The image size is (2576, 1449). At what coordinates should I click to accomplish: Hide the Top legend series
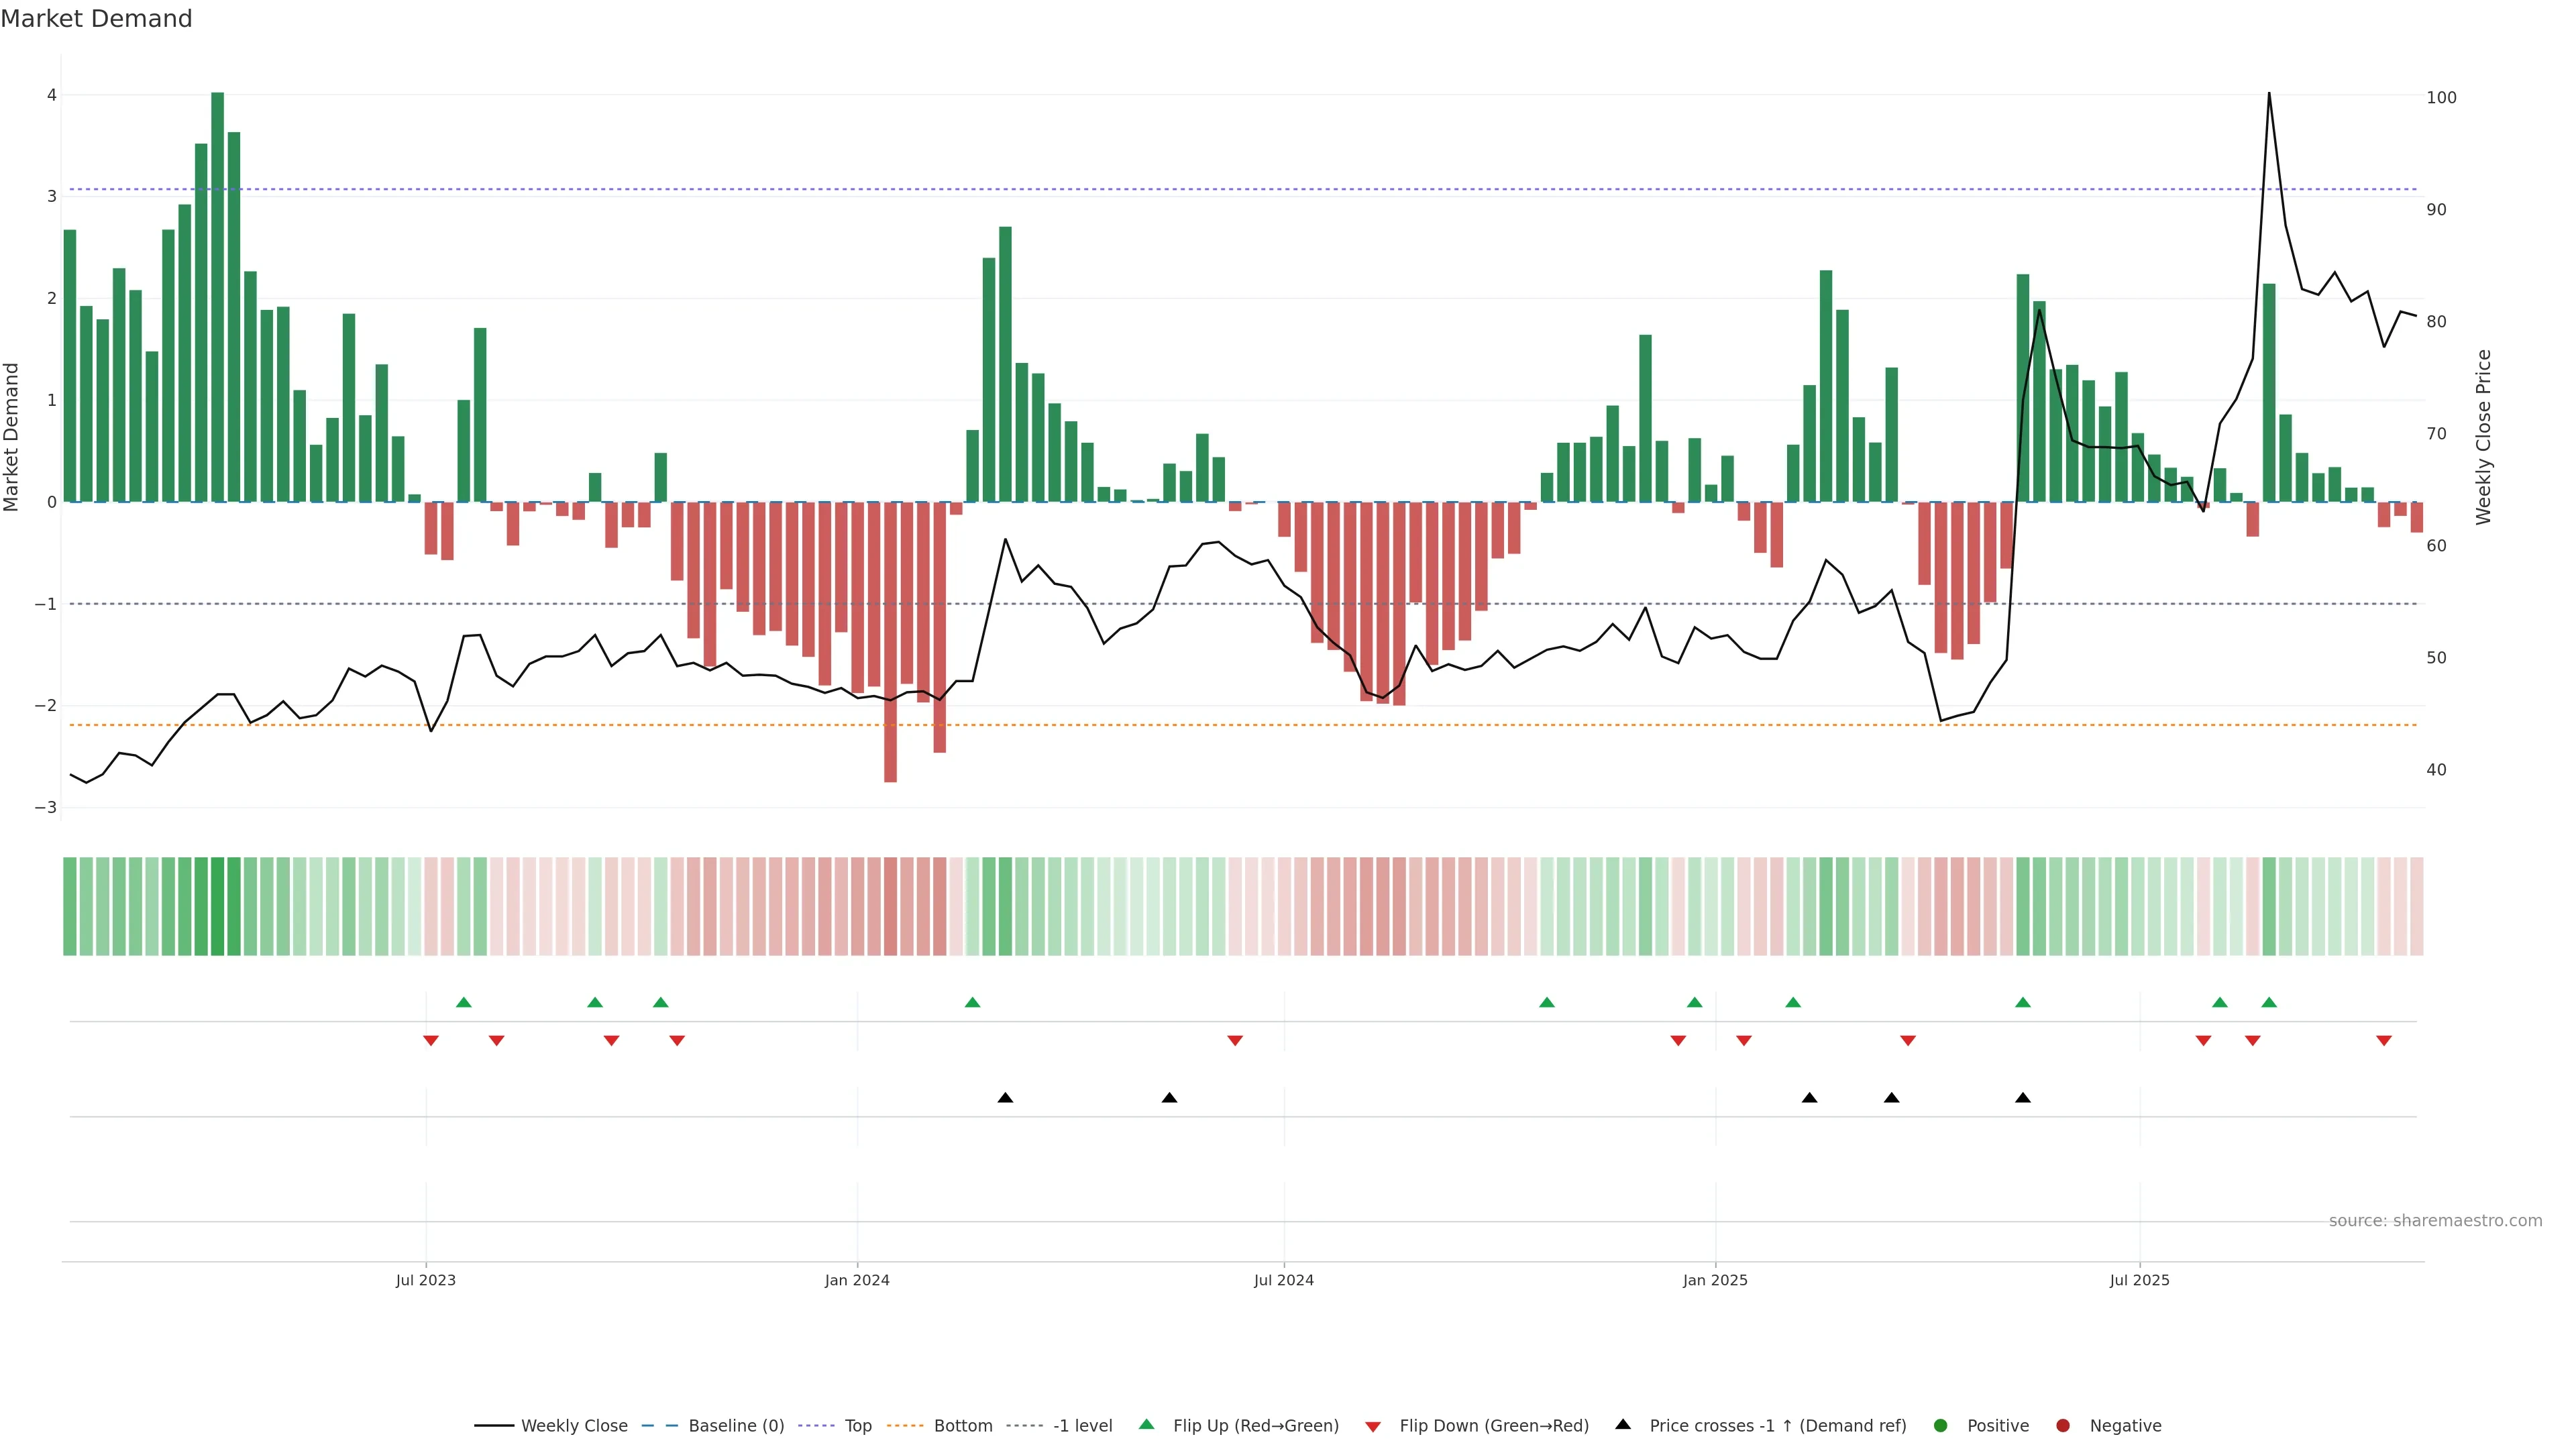click(857, 1425)
